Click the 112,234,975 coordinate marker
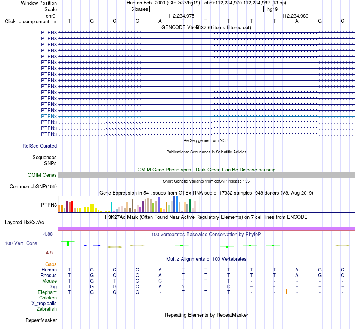Screen dimensions: 355x329 point(181,16)
